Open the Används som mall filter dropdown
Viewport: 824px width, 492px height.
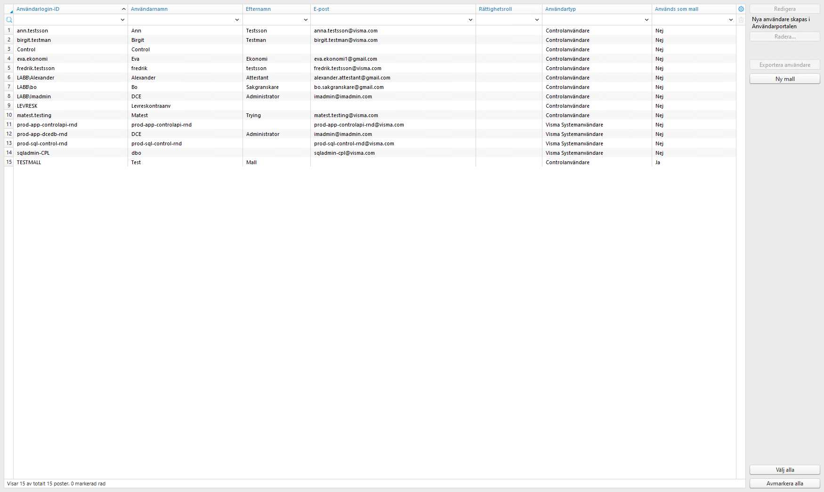tap(731, 19)
